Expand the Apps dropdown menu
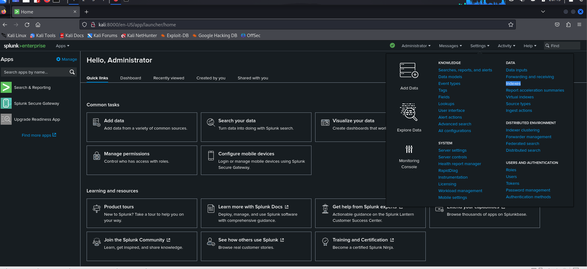This screenshot has width=587, height=269. click(63, 46)
